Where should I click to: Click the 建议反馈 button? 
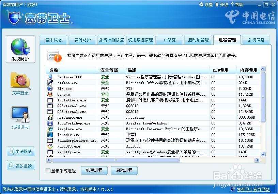tap(21, 166)
